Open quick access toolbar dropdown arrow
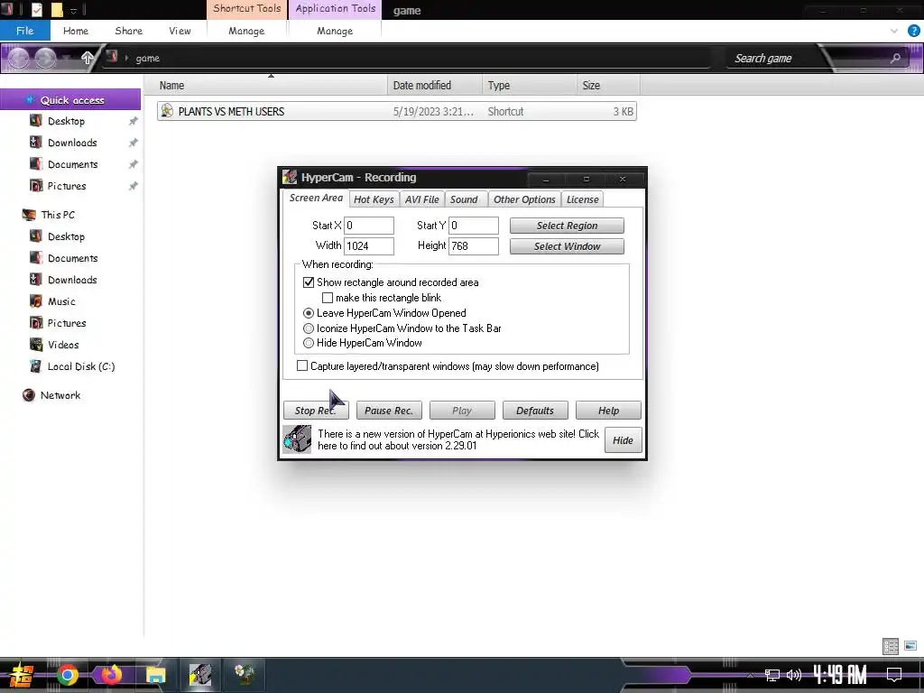The height and width of the screenshot is (693, 924). coord(74,10)
